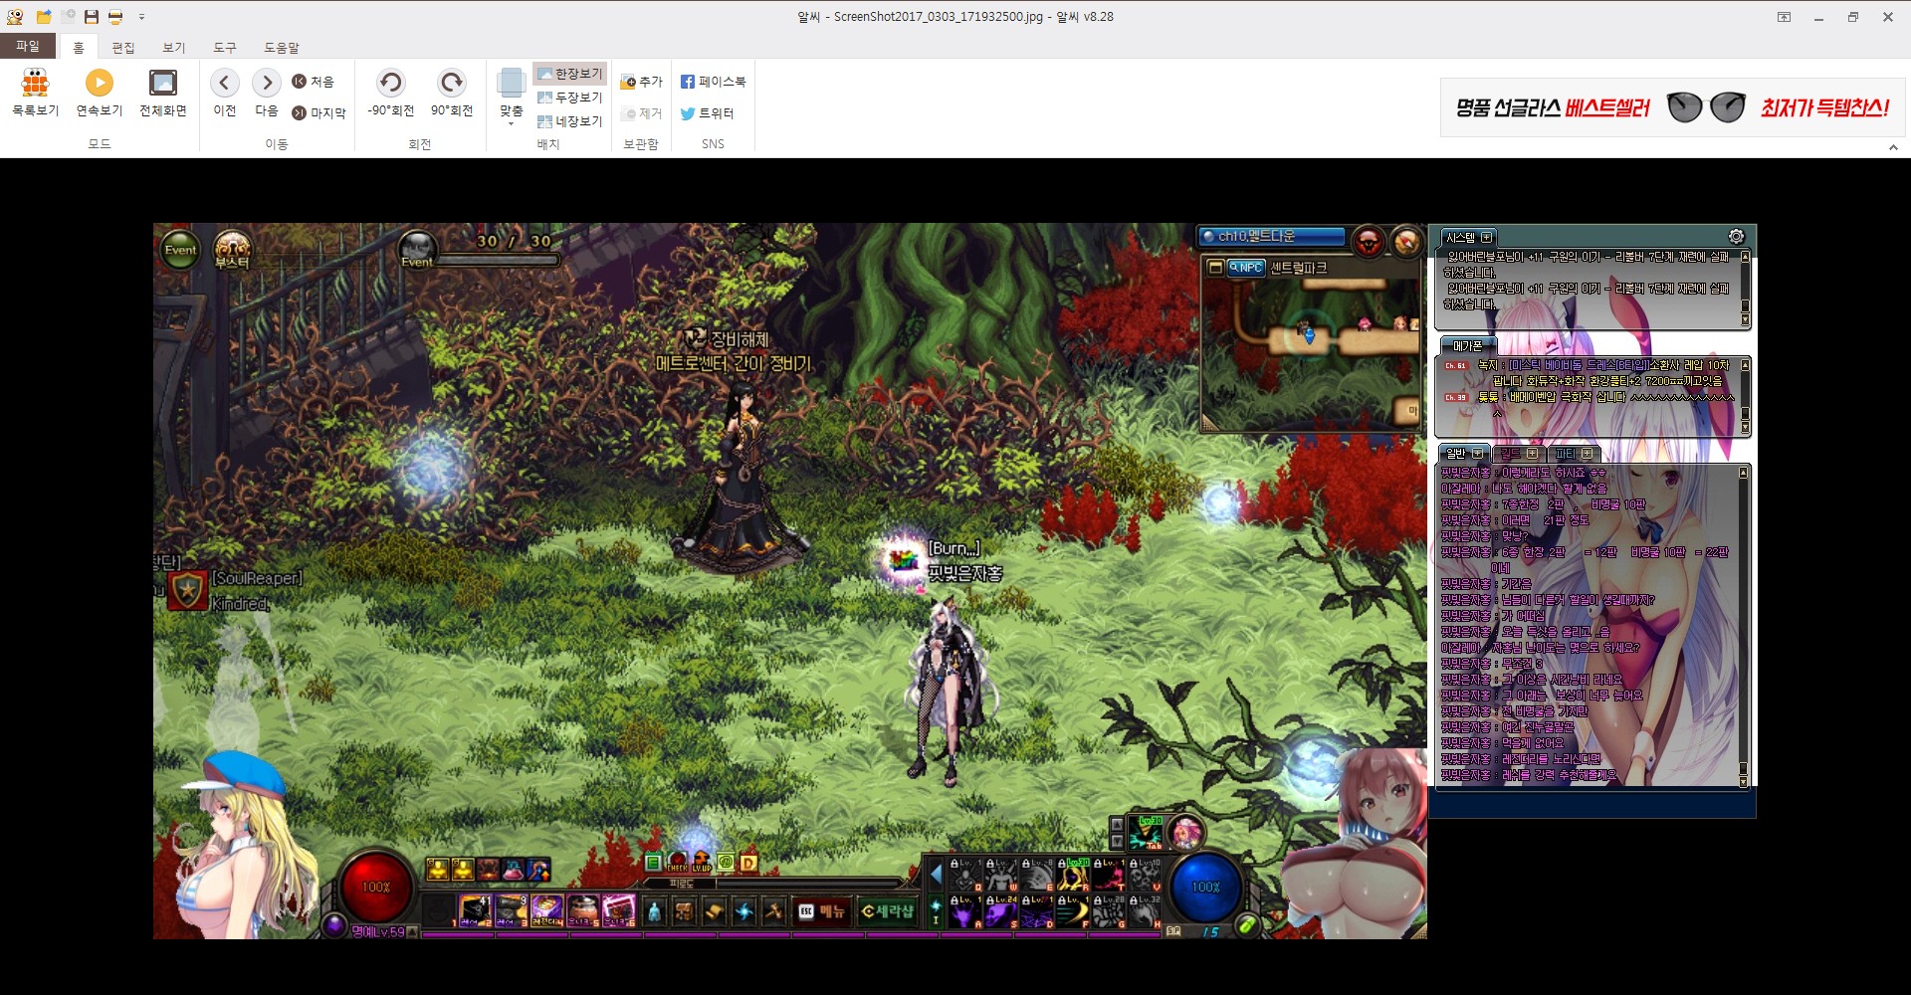
Task: Select four-page view (네장보기)
Action: [569, 121]
